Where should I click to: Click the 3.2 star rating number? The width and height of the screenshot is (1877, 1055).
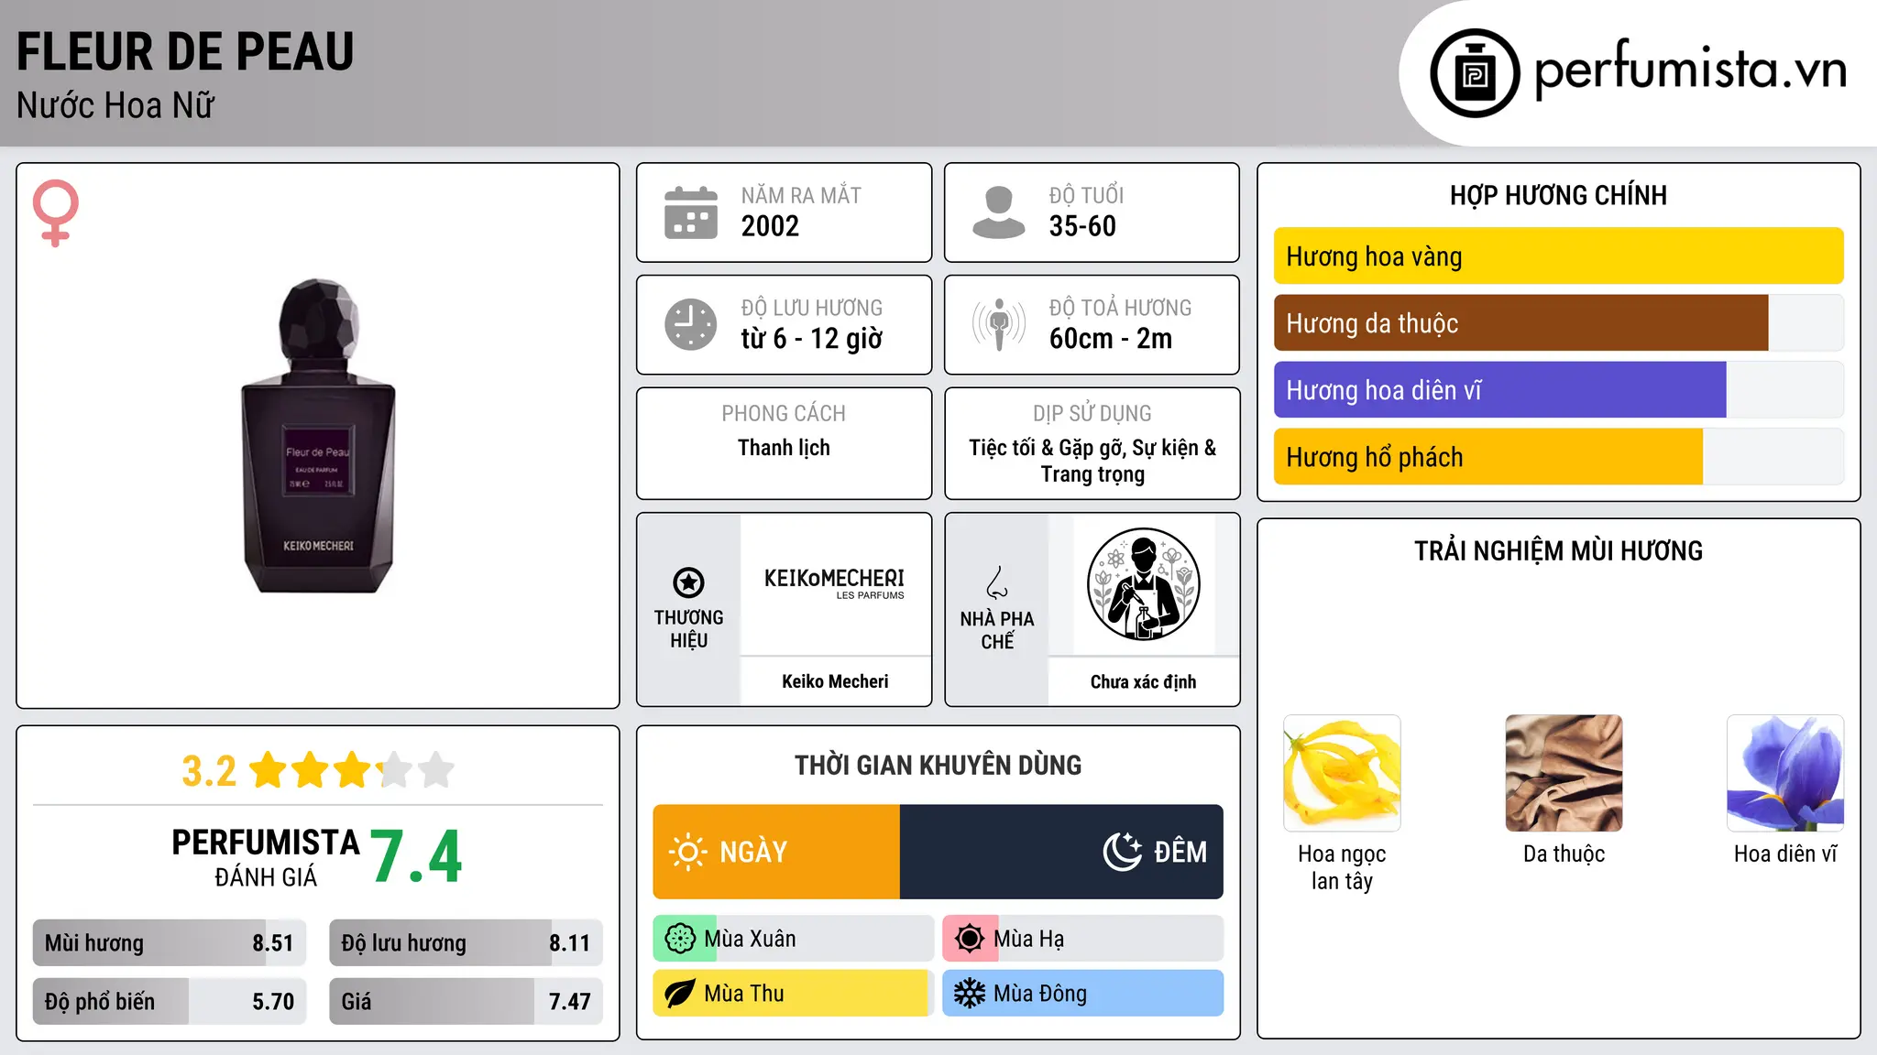coord(209,771)
